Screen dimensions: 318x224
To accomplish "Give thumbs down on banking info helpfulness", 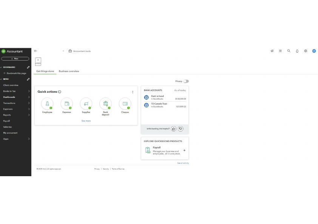I will click(x=181, y=128).
